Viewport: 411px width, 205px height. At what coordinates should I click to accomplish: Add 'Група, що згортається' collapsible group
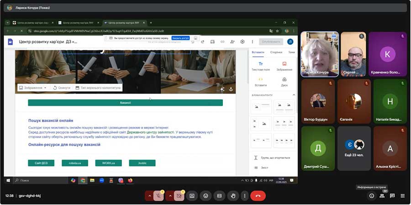click(x=273, y=158)
